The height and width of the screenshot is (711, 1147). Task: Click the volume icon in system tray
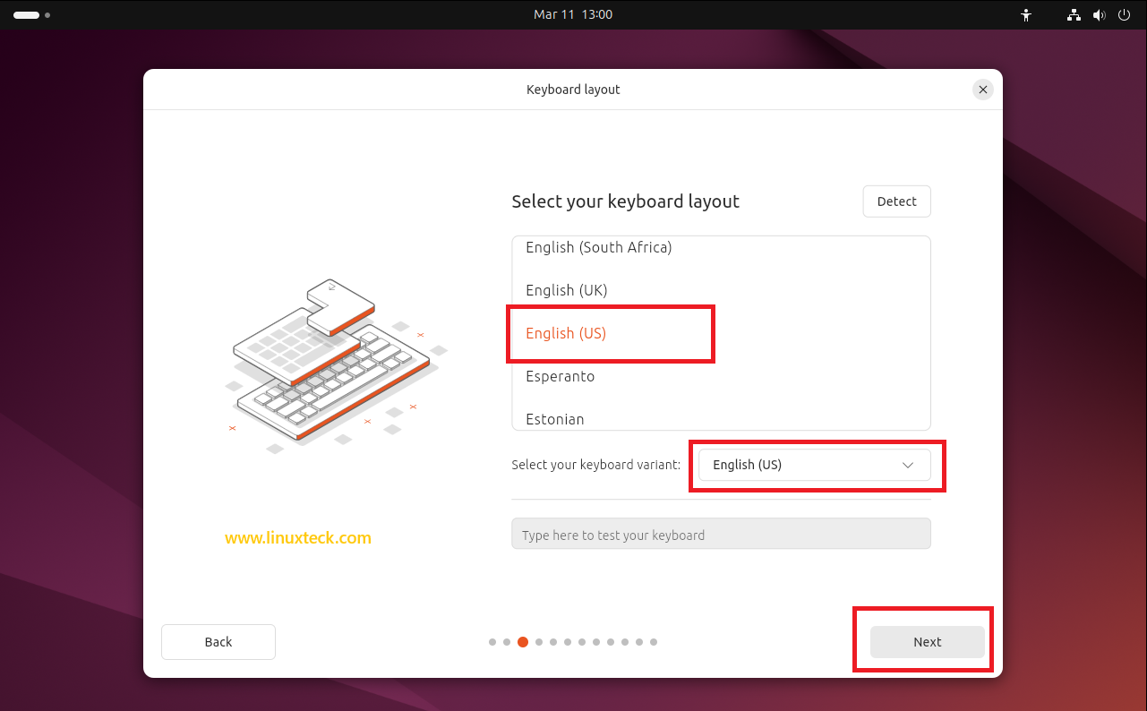(1099, 14)
